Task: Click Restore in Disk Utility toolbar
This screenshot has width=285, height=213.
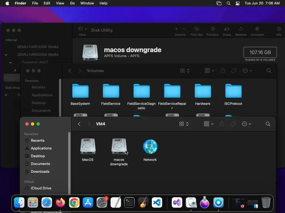Action: pos(241,31)
